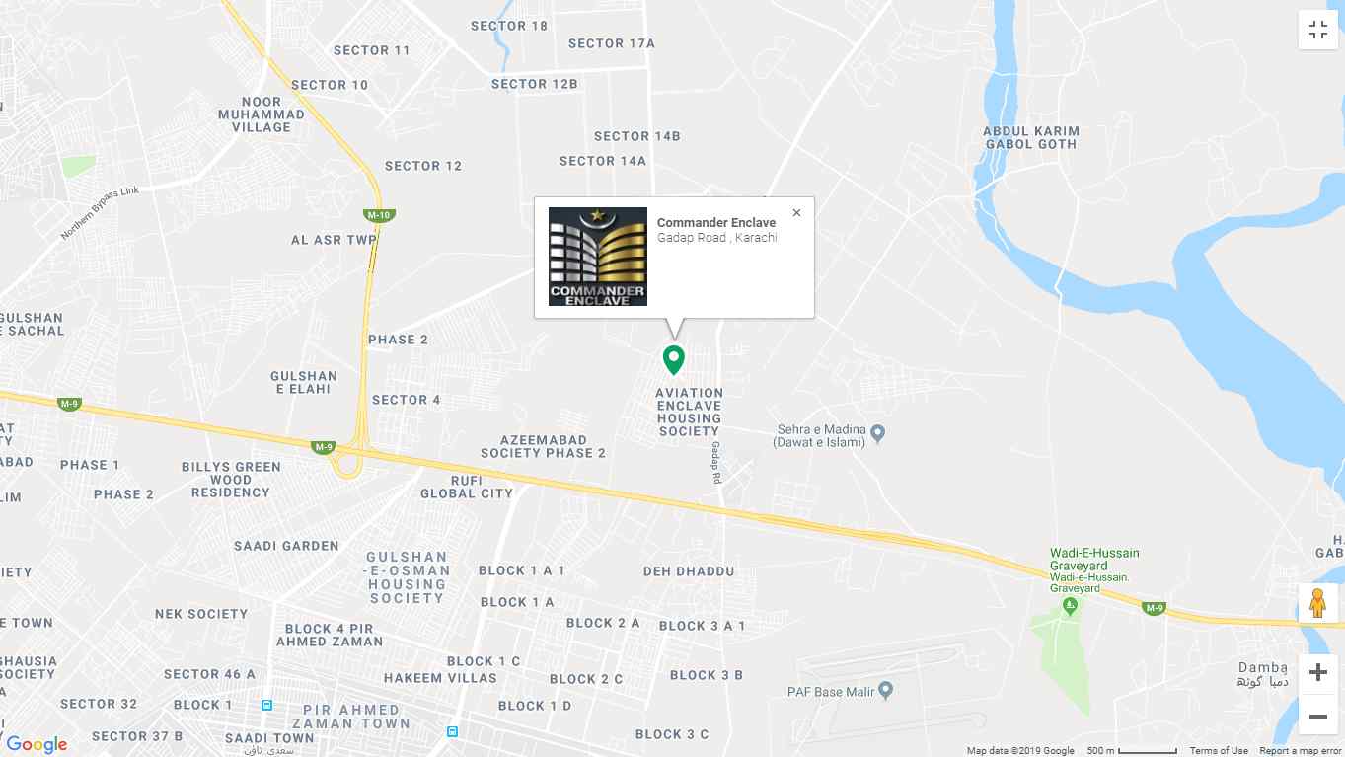Image resolution: width=1345 pixels, height=757 pixels.
Task: Click the M-10 highway shield
Action: tap(378, 215)
